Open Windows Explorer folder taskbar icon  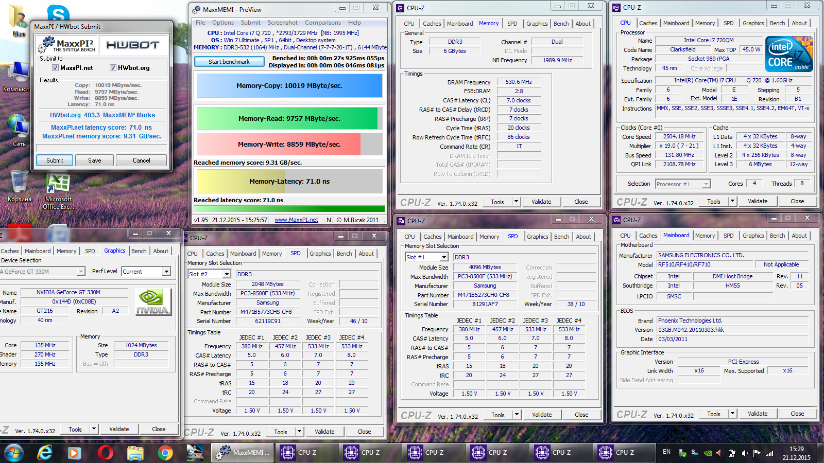tap(135, 453)
